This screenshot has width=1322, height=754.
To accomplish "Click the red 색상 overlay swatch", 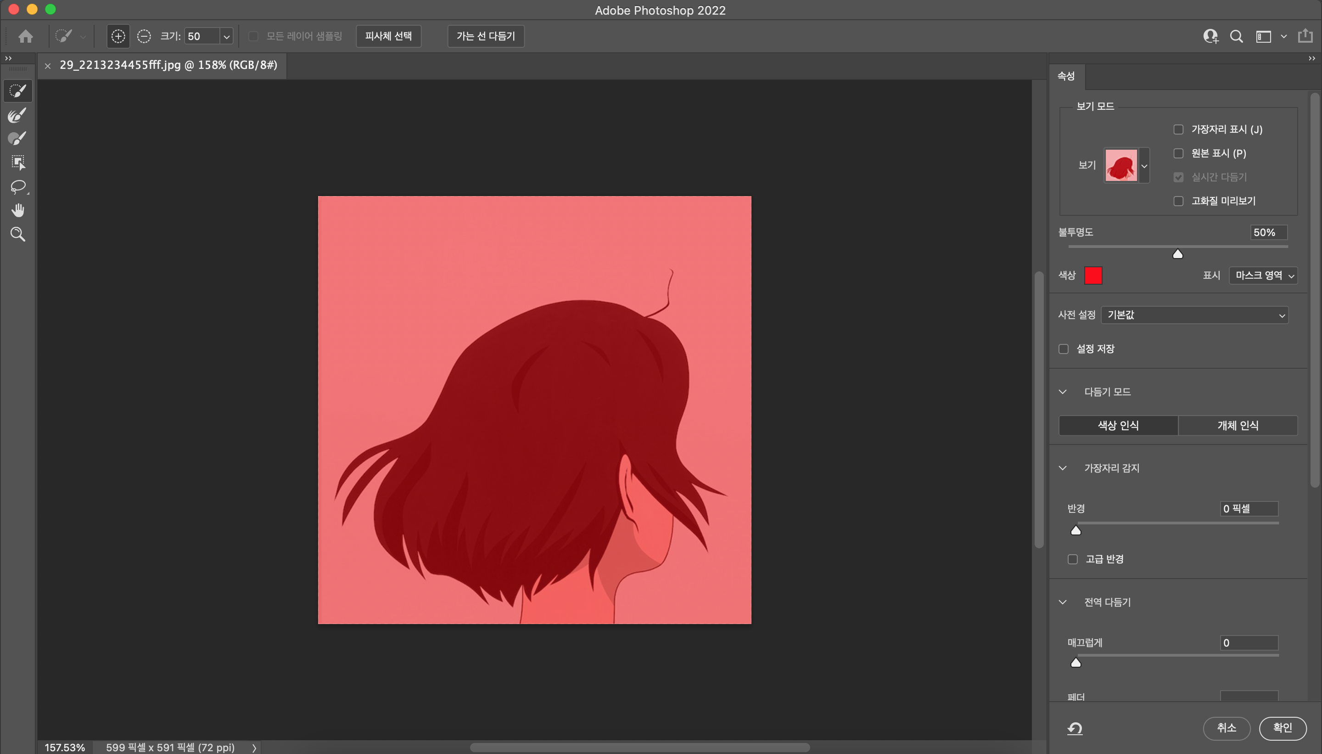I will pos(1092,276).
